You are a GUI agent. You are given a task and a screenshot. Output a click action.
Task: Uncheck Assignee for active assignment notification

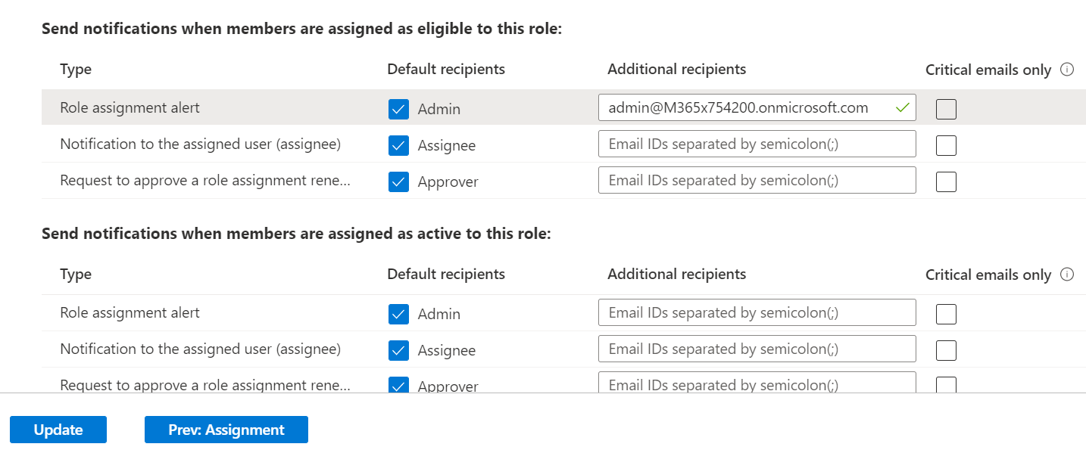click(398, 350)
